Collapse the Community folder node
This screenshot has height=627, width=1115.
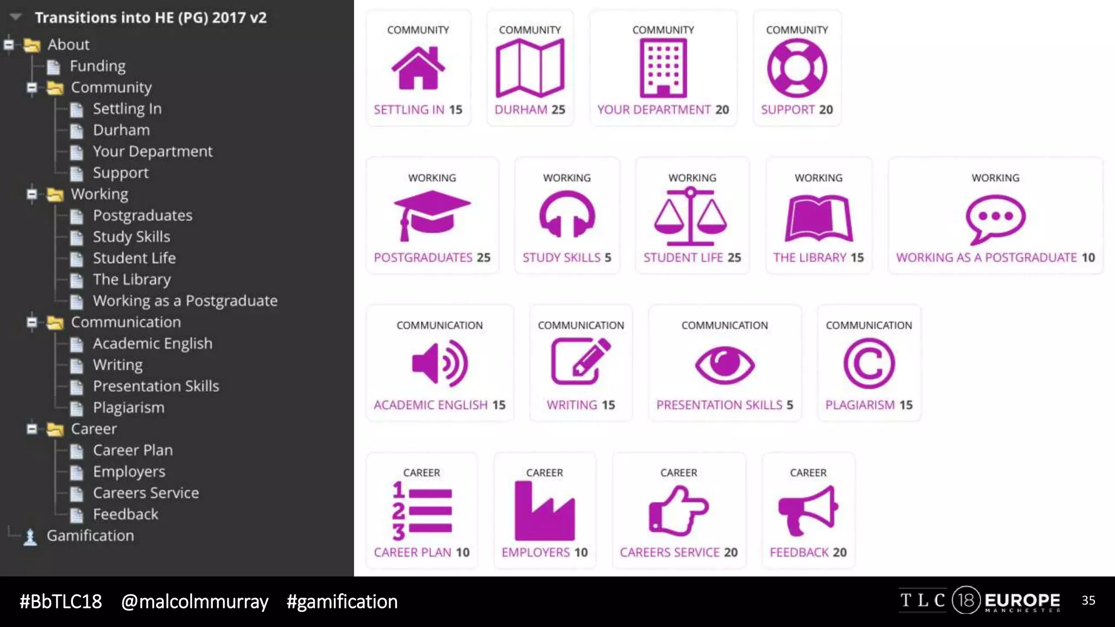click(x=32, y=88)
